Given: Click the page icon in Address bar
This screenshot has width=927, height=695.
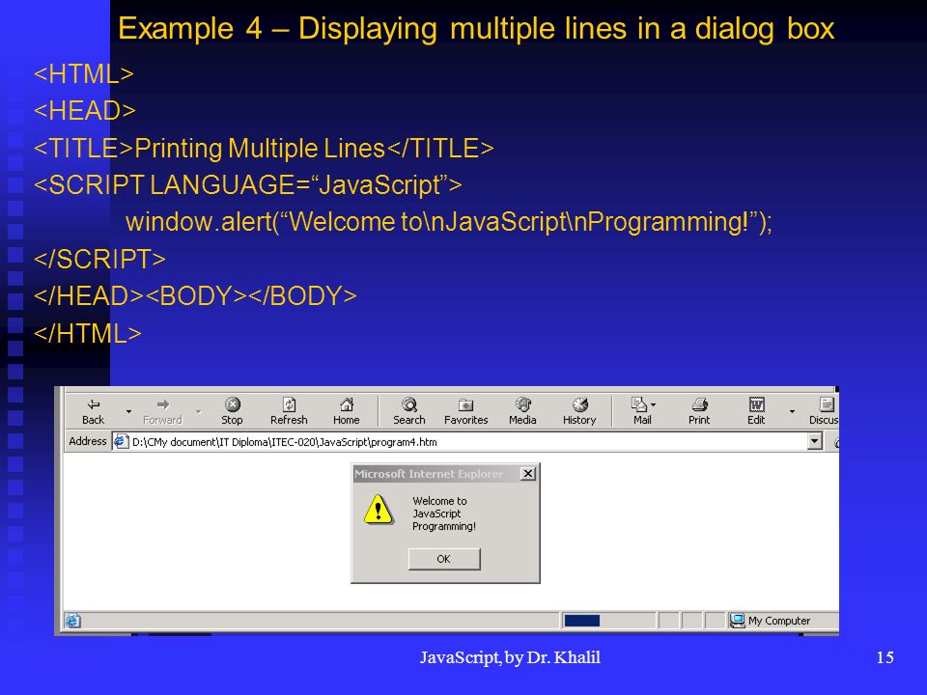Looking at the screenshot, I should click(x=122, y=441).
